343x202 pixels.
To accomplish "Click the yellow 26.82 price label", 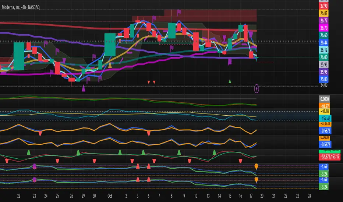I will point(324,13).
